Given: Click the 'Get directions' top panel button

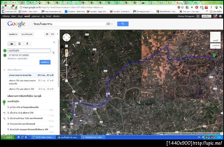Looking at the screenshot, I should (x=13, y=34).
